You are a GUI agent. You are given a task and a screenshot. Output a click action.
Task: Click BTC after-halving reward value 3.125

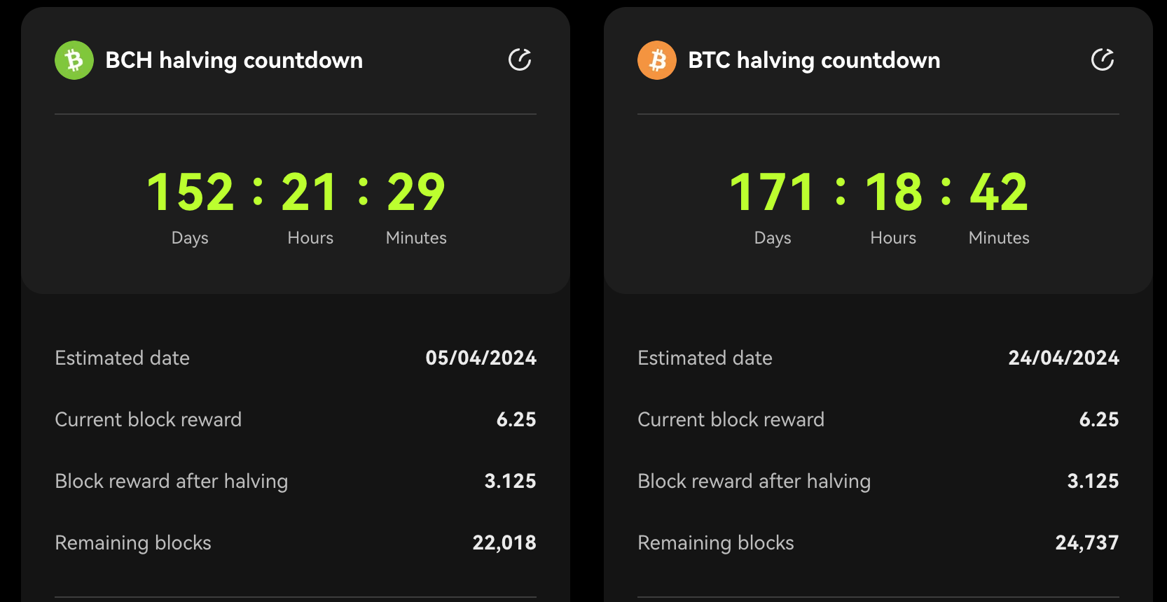(1093, 482)
